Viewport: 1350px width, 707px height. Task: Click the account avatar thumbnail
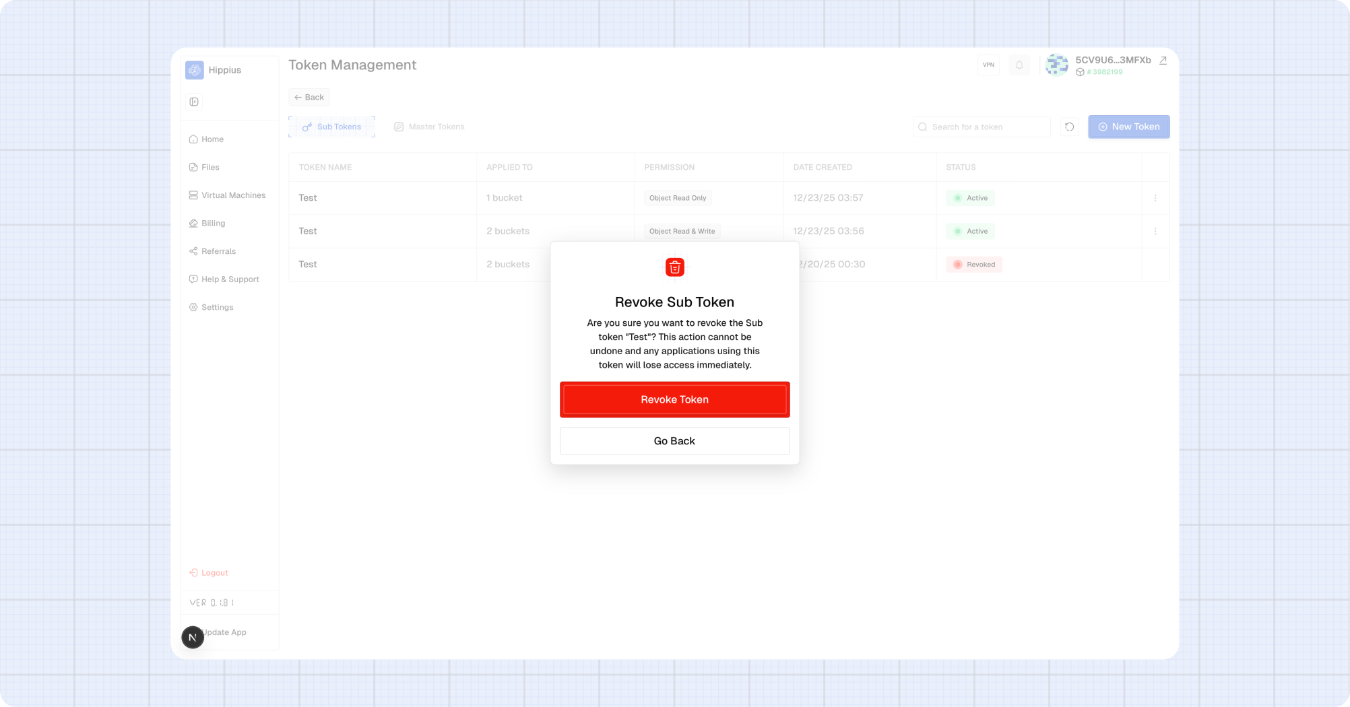(x=1056, y=65)
